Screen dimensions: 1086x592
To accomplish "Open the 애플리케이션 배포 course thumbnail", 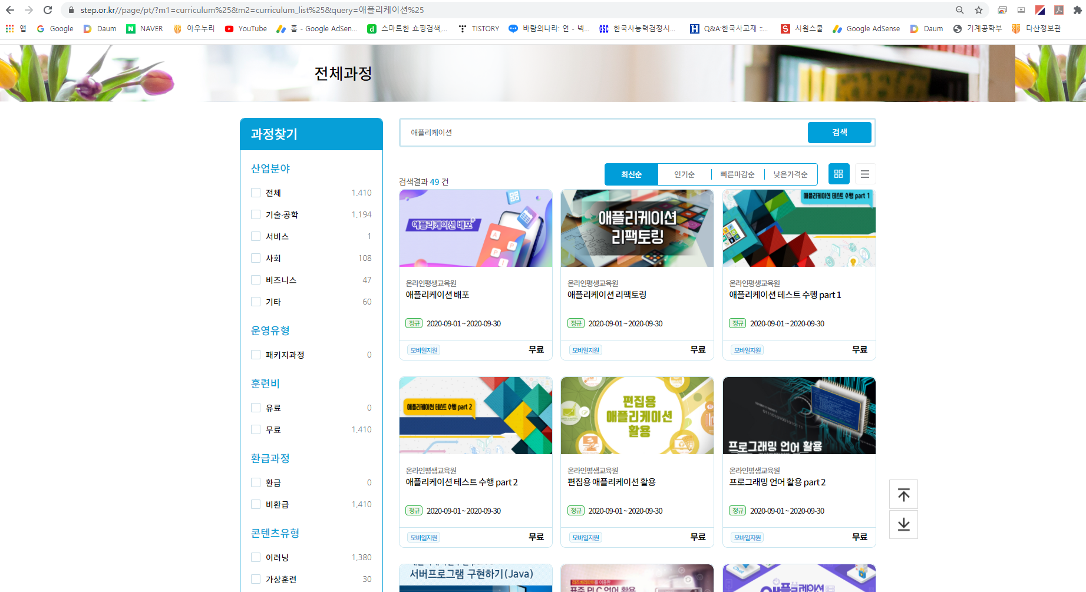I will 476,228.
